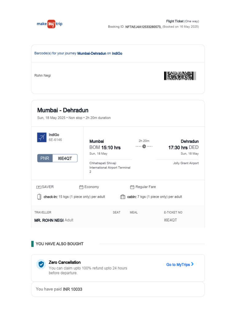The height and width of the screenshot is (315, 236).
Task: Click the Zero Cancellation heading
Action: click(65, 262)
